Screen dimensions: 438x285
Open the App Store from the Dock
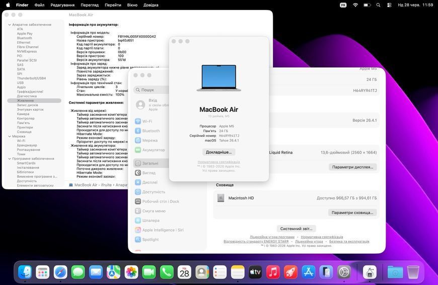tap(309, 272)
